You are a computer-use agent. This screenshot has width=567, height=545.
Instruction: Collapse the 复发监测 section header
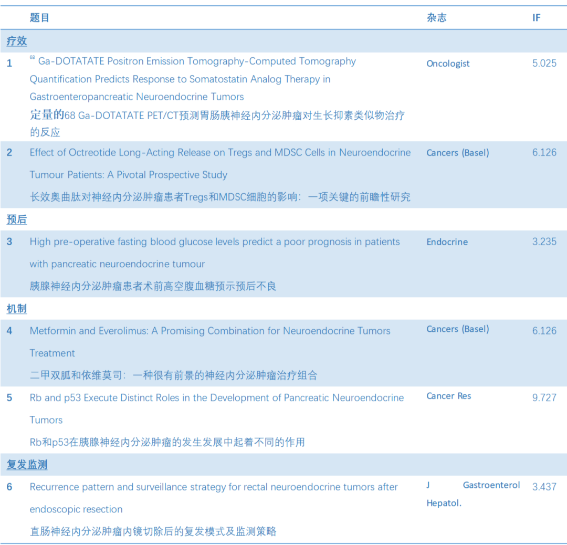click(x=26, y=465)
